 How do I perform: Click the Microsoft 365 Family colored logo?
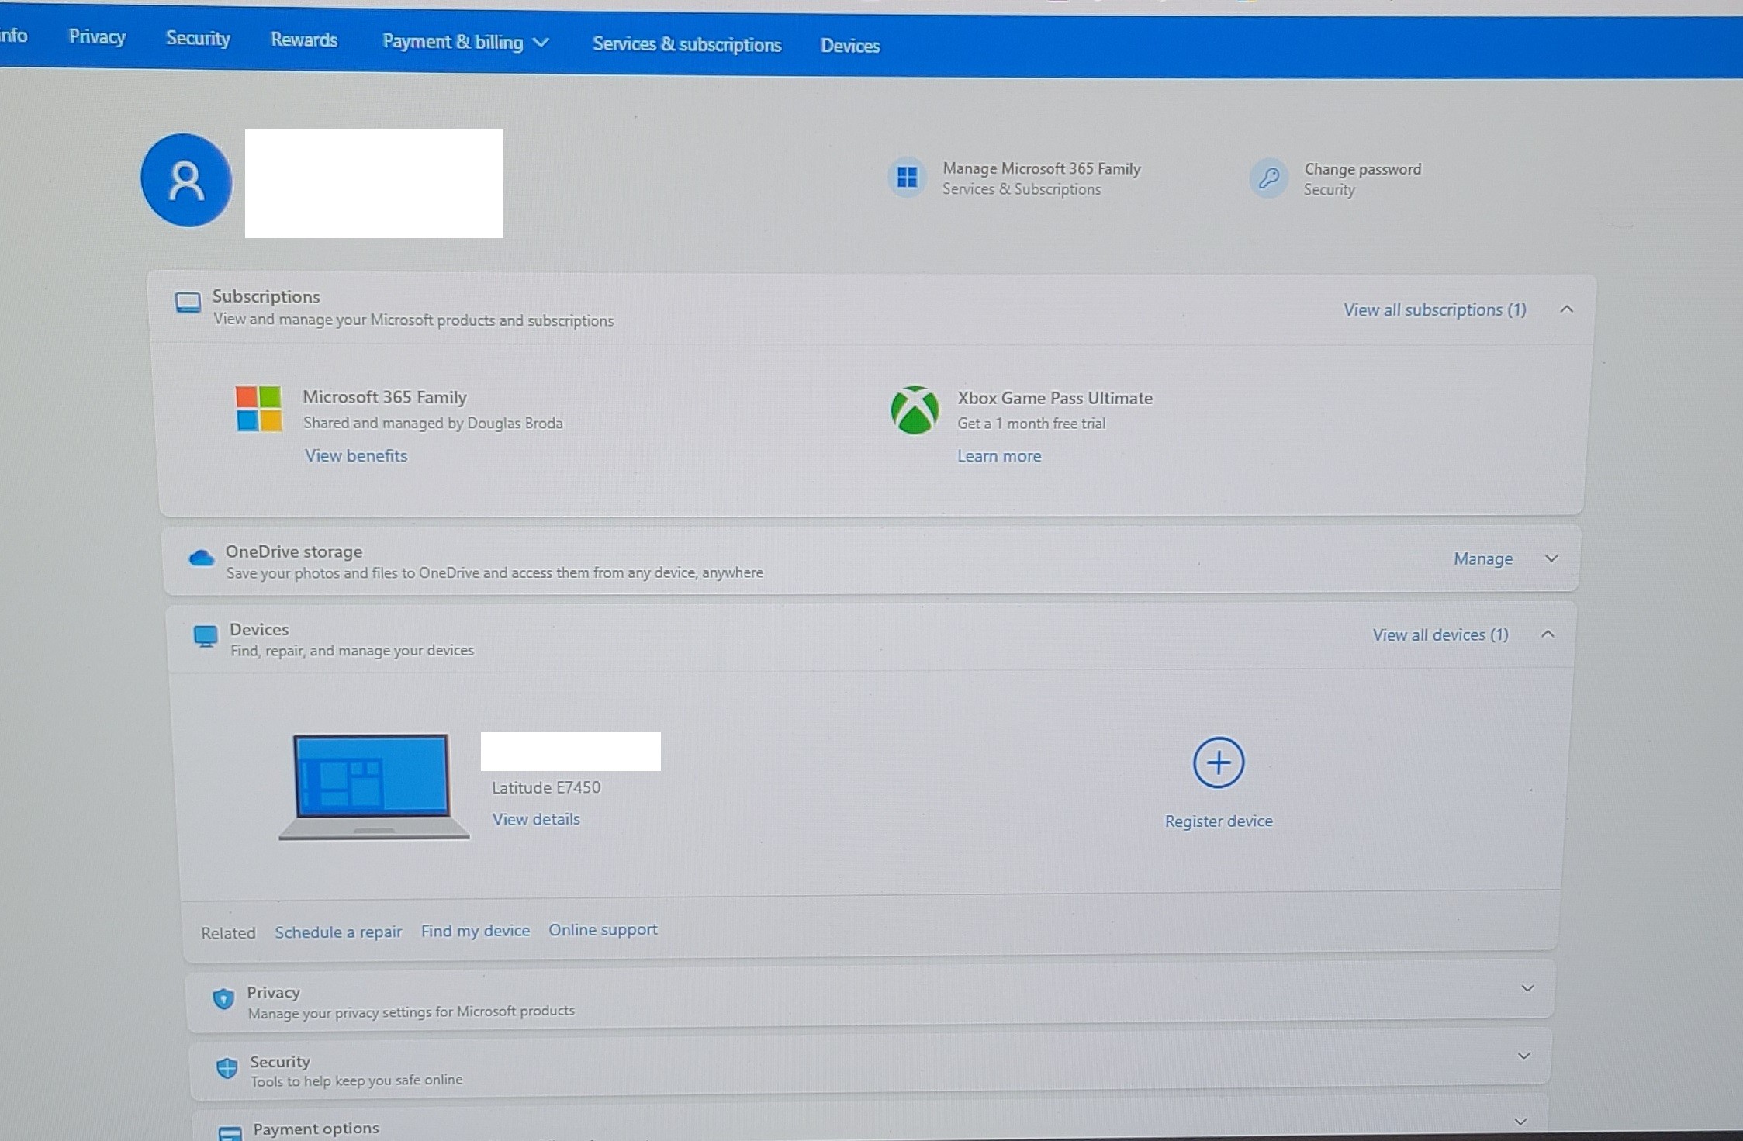click(x=259, y=409)
